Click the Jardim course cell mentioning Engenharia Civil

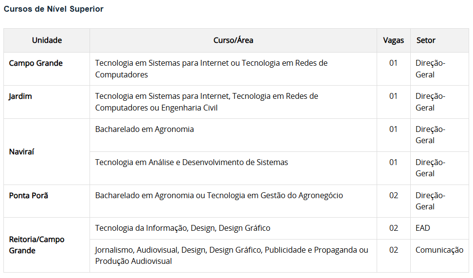pyautogui.click(x=206, y=102)
